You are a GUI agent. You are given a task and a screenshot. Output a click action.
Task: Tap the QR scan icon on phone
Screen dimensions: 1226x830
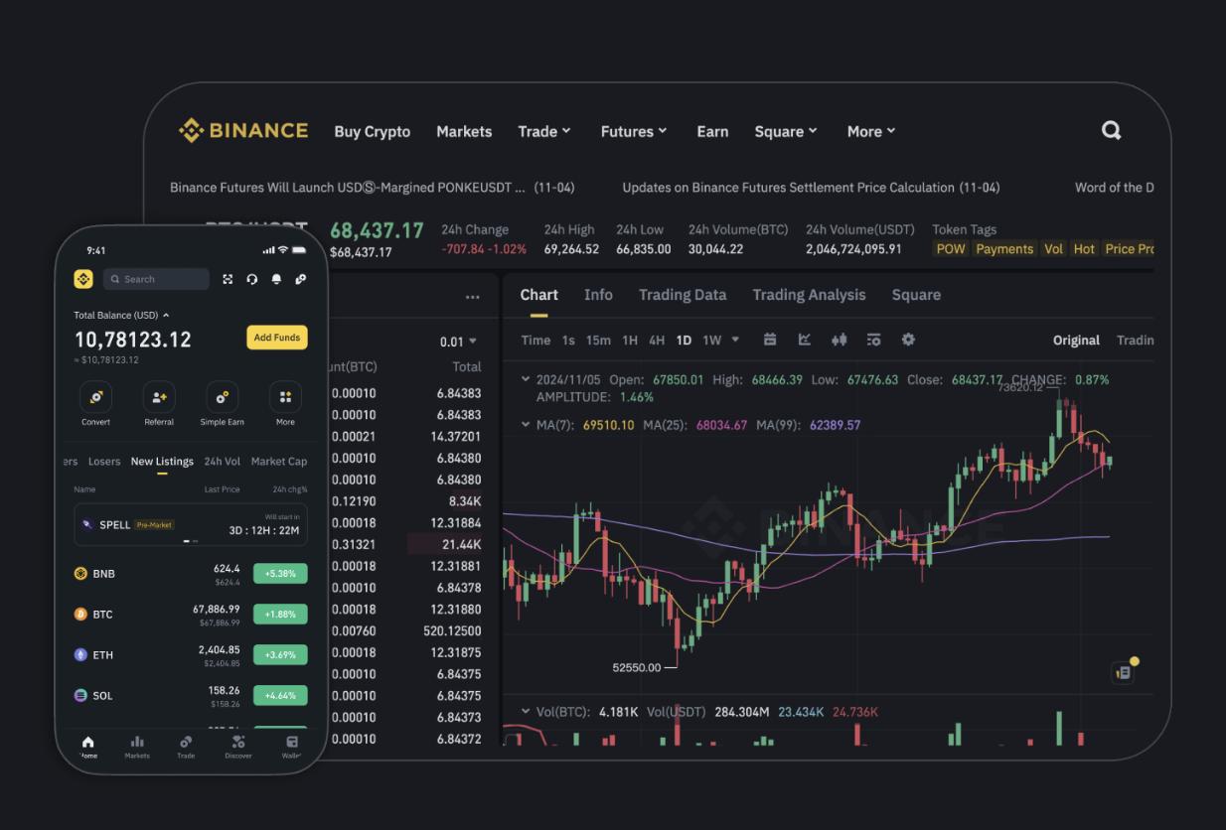(x=228, y=280)
